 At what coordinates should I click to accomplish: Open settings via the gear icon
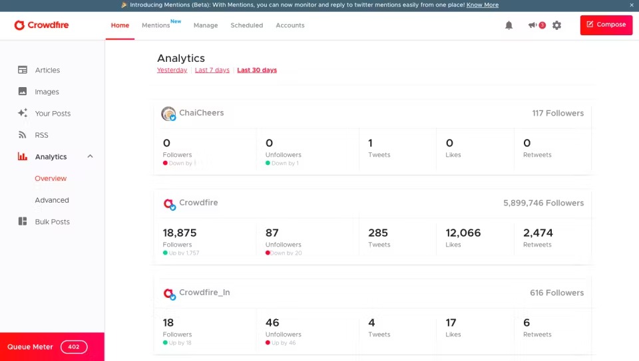click(556, 25)
